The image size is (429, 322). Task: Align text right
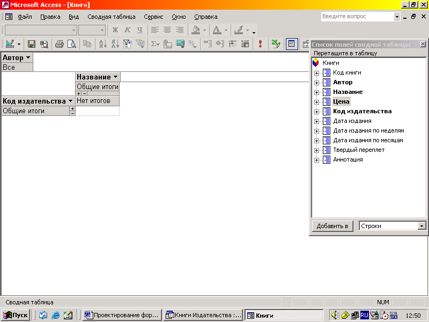tap(180, 30)
